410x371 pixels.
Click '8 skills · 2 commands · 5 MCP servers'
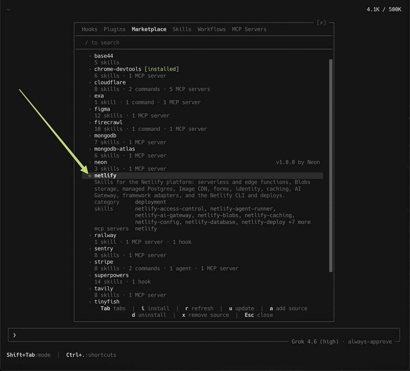[152, 89]
